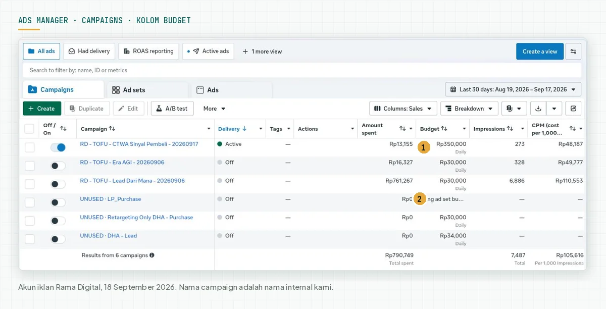This screenshot has width=606, height=309.
Task: Turn on RD - TOFU - Era AGI campaign
Action: point(58,166)
